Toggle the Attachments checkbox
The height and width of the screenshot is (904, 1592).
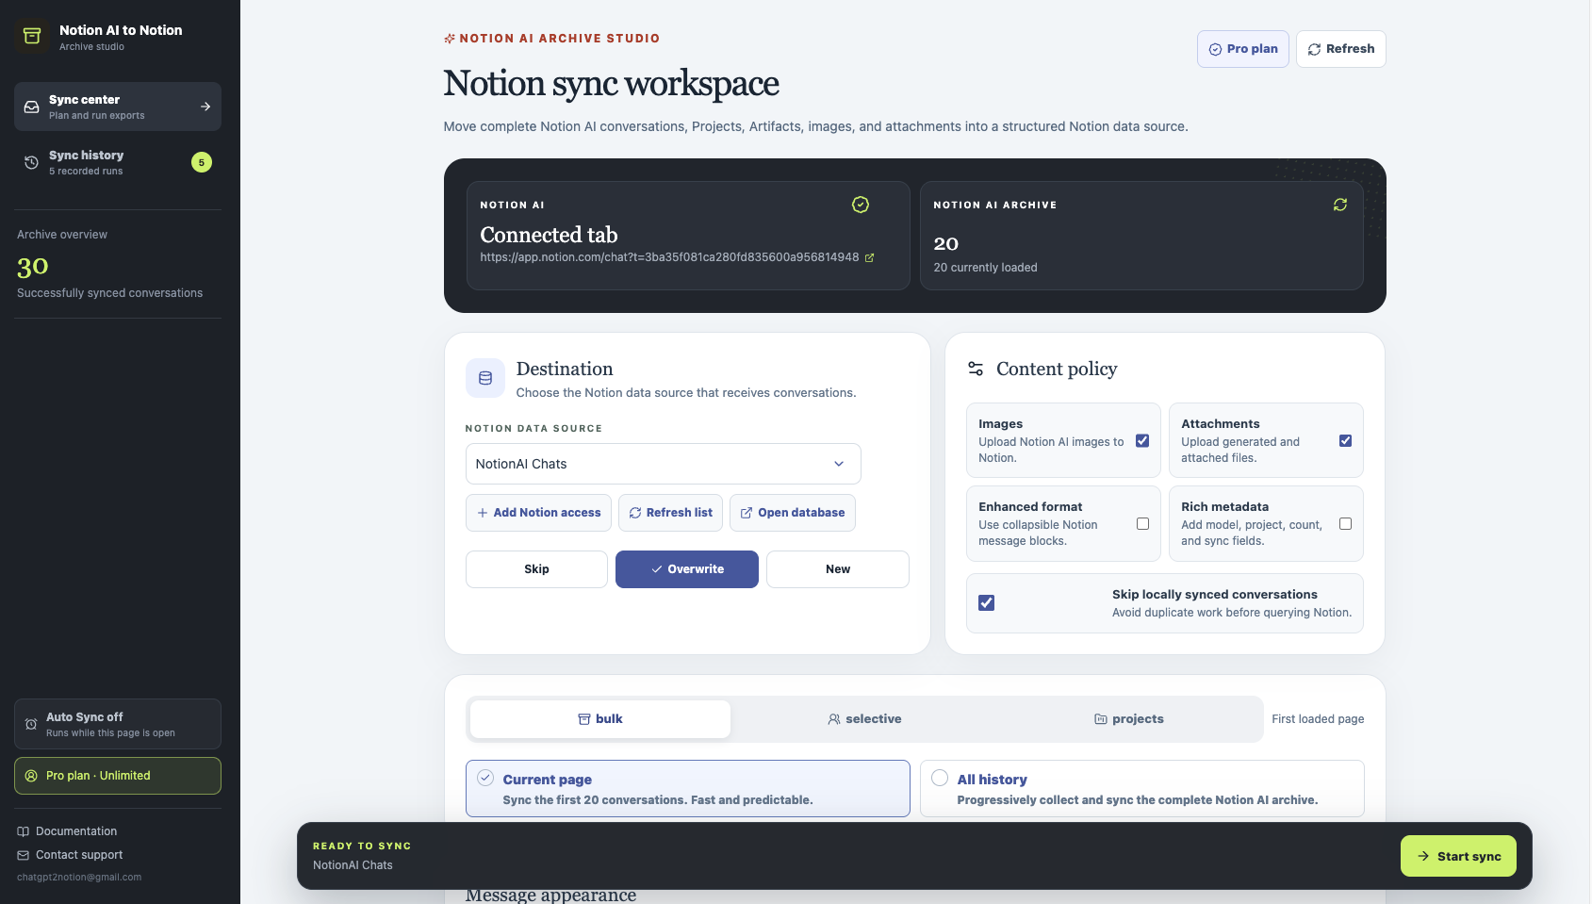click(1345, 441)
